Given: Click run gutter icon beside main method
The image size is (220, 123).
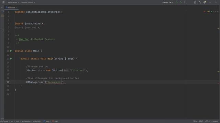Looking at the screenshot, I should click(11, 59).
